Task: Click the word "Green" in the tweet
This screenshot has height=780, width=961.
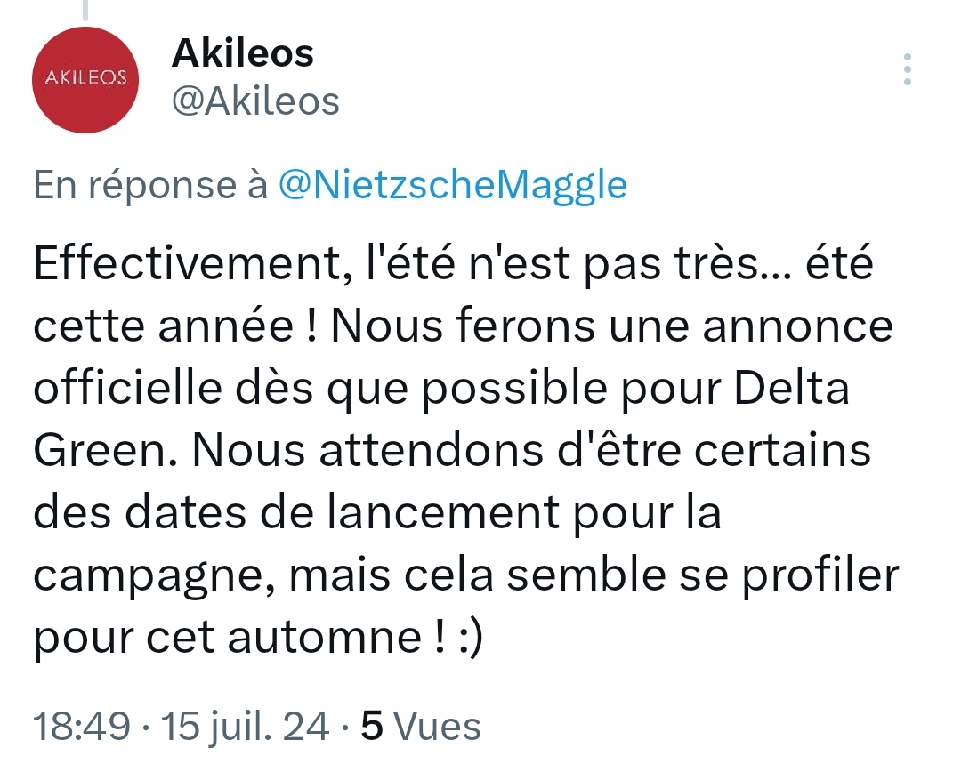Action: [x=94, y=452]
